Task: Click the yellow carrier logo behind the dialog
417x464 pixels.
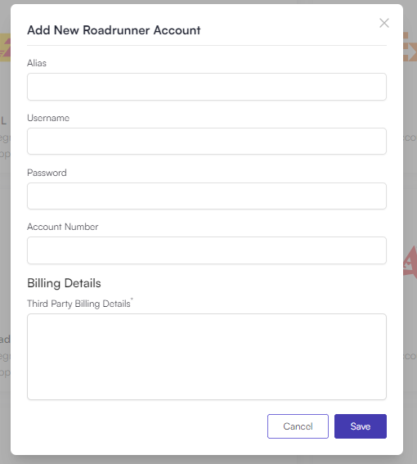Action: point(6,47)
